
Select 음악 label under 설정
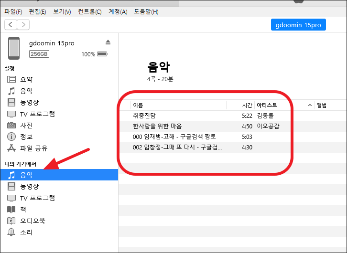click(26, 91)
